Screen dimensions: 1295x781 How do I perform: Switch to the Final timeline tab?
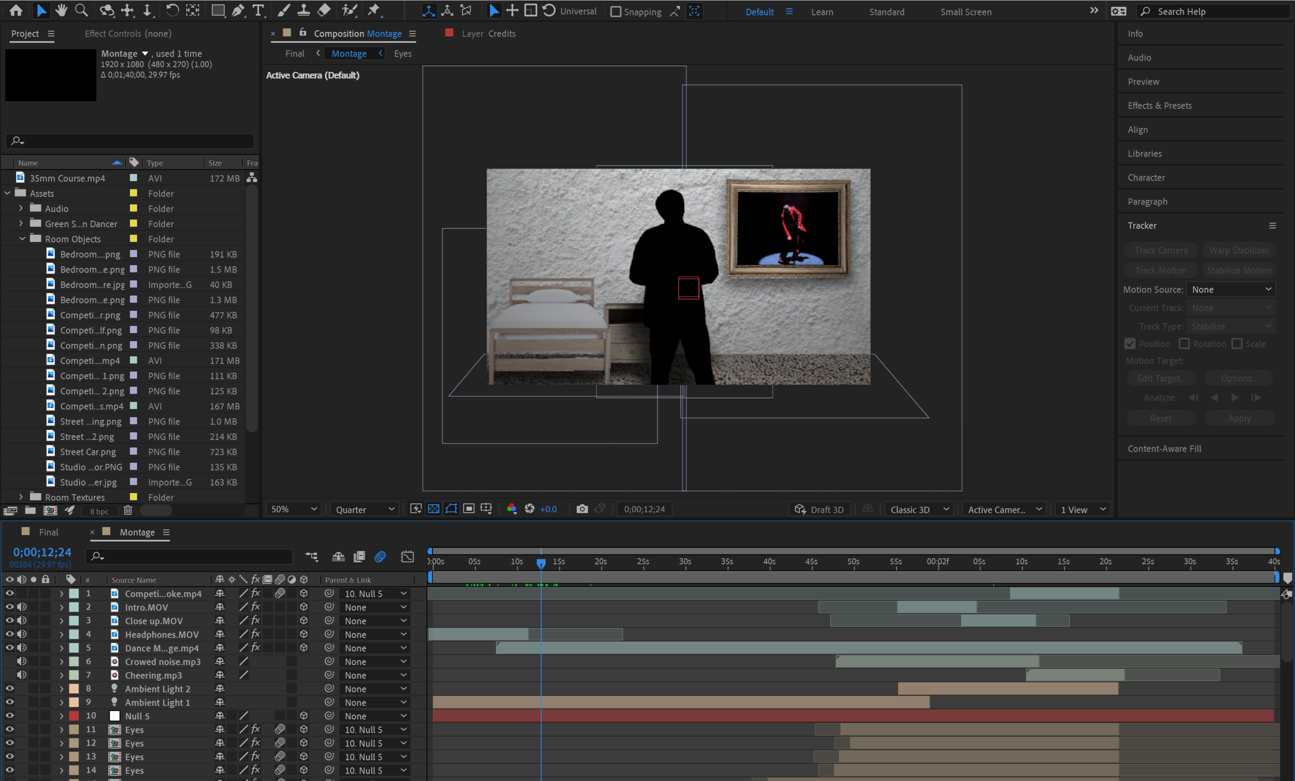point(48,532)
